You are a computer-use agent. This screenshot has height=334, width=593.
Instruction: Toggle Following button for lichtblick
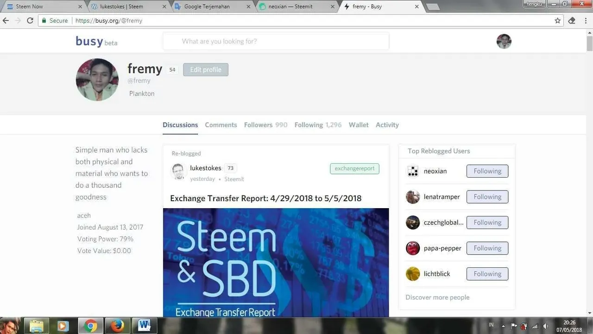pyautogui.click(x=487, y=274)
